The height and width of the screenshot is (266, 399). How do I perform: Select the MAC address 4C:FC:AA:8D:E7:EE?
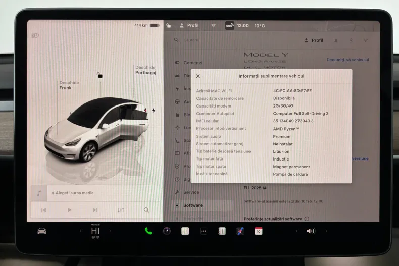[292, 91]
